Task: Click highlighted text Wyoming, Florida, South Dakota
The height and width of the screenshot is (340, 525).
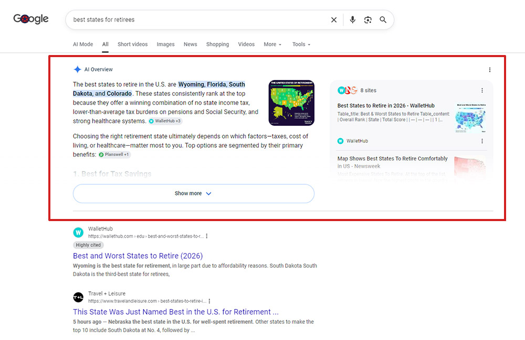Action: pos(159,89)
